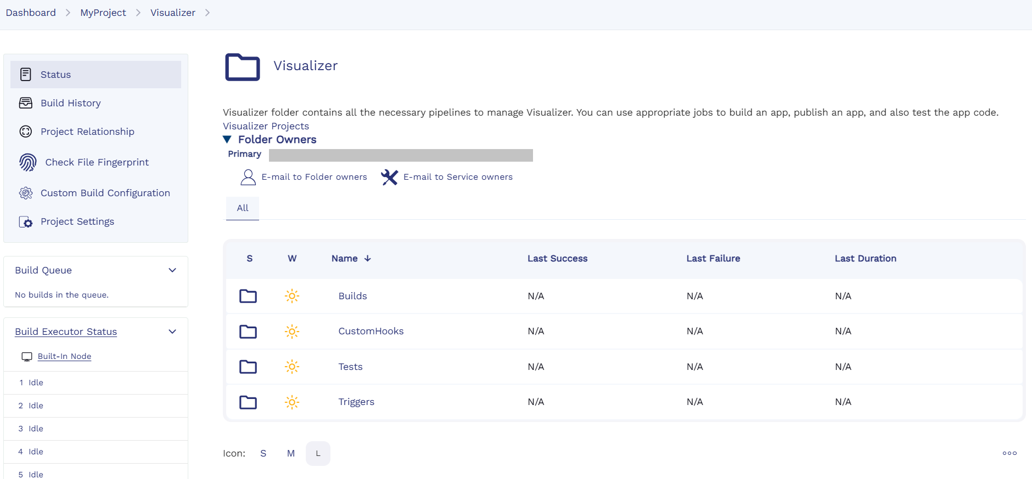Open the Built-In Node link
Viewport: 1032px width, 479px height.
coord(64,356)
